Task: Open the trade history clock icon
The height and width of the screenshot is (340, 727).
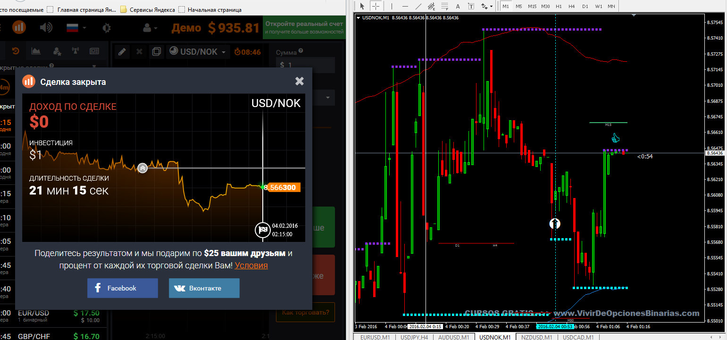Action: coord(16,51)
